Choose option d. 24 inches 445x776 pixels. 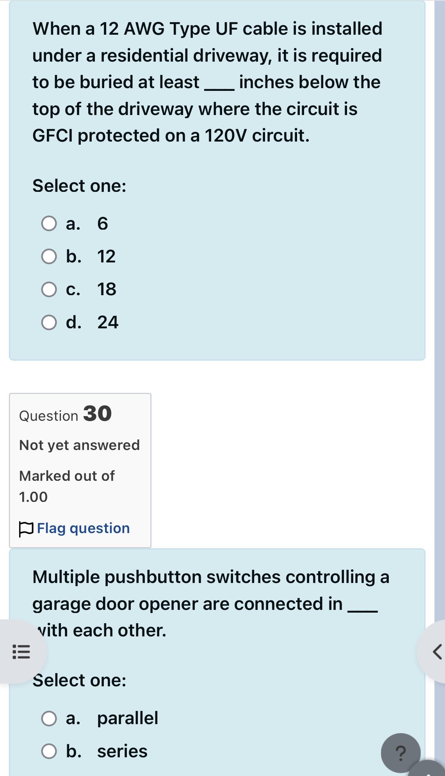coord(49,322)
